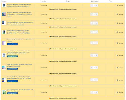Add subscription for Venus Breeze 1 unidade
This screenshot has width=126, height=100.
12,44
